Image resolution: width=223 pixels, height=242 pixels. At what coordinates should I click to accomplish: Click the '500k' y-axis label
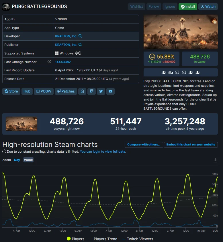[215, 174]
